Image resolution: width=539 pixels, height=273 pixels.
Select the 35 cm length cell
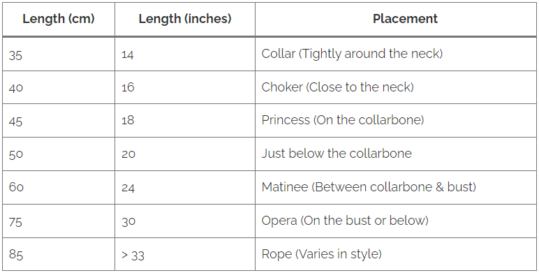click(59, 54)
